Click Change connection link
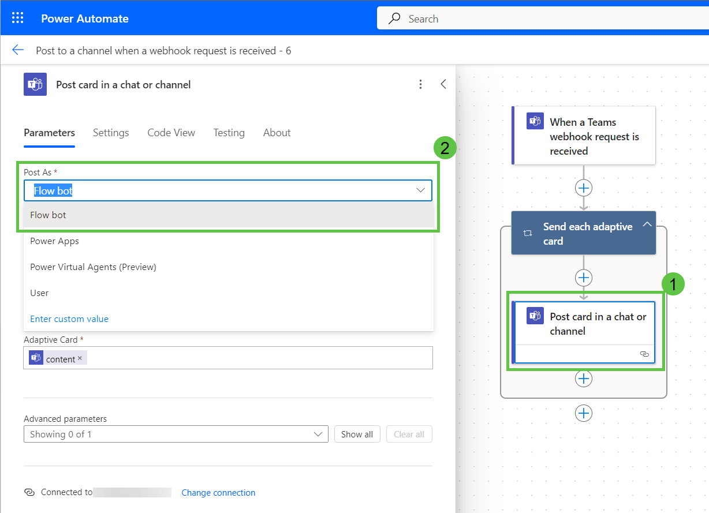The image size is (709, 513). coord(218,492)
